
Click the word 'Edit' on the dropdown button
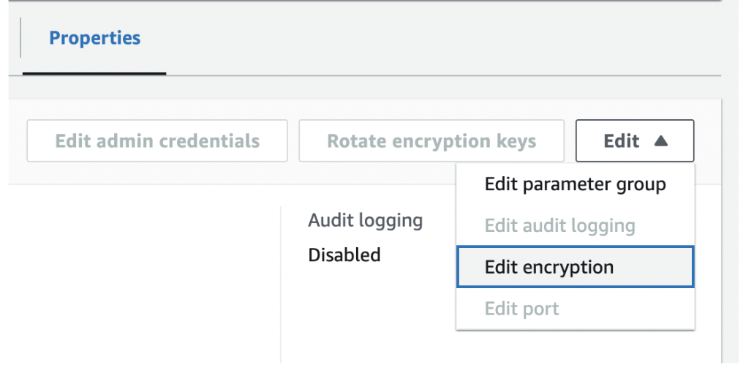tap(622, 141)
